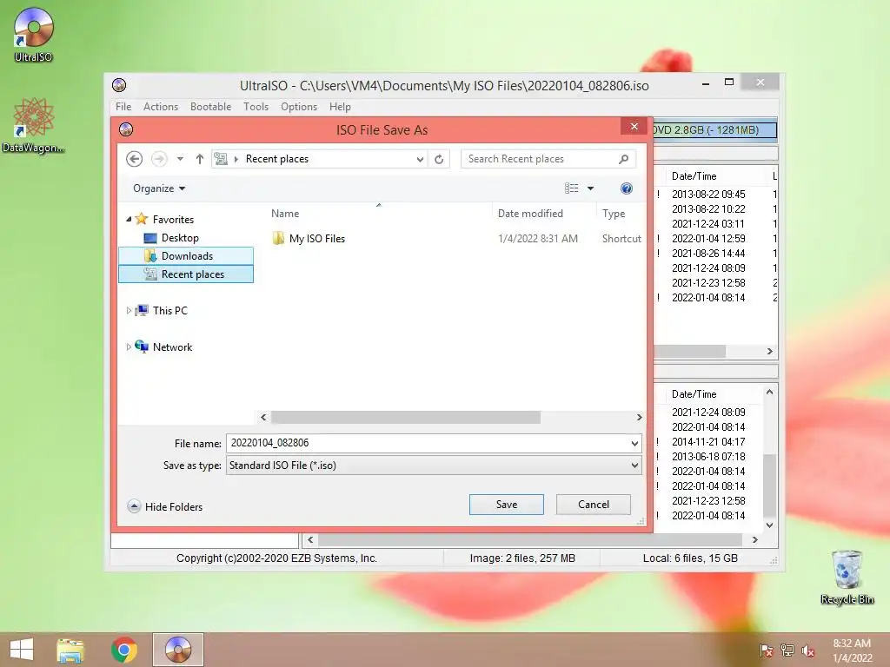Close the ISO File Save As dialog
The height and width of the screenshot is (667, 890).
click(634, 127)
